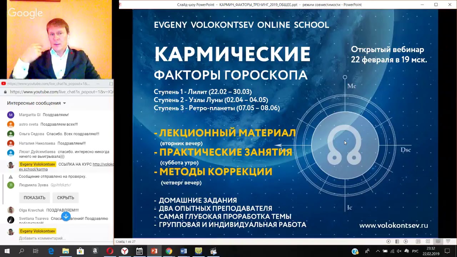Click PowerPoint slideshow window title text
The image size is (457, 257).
click(x=269, y=5)
